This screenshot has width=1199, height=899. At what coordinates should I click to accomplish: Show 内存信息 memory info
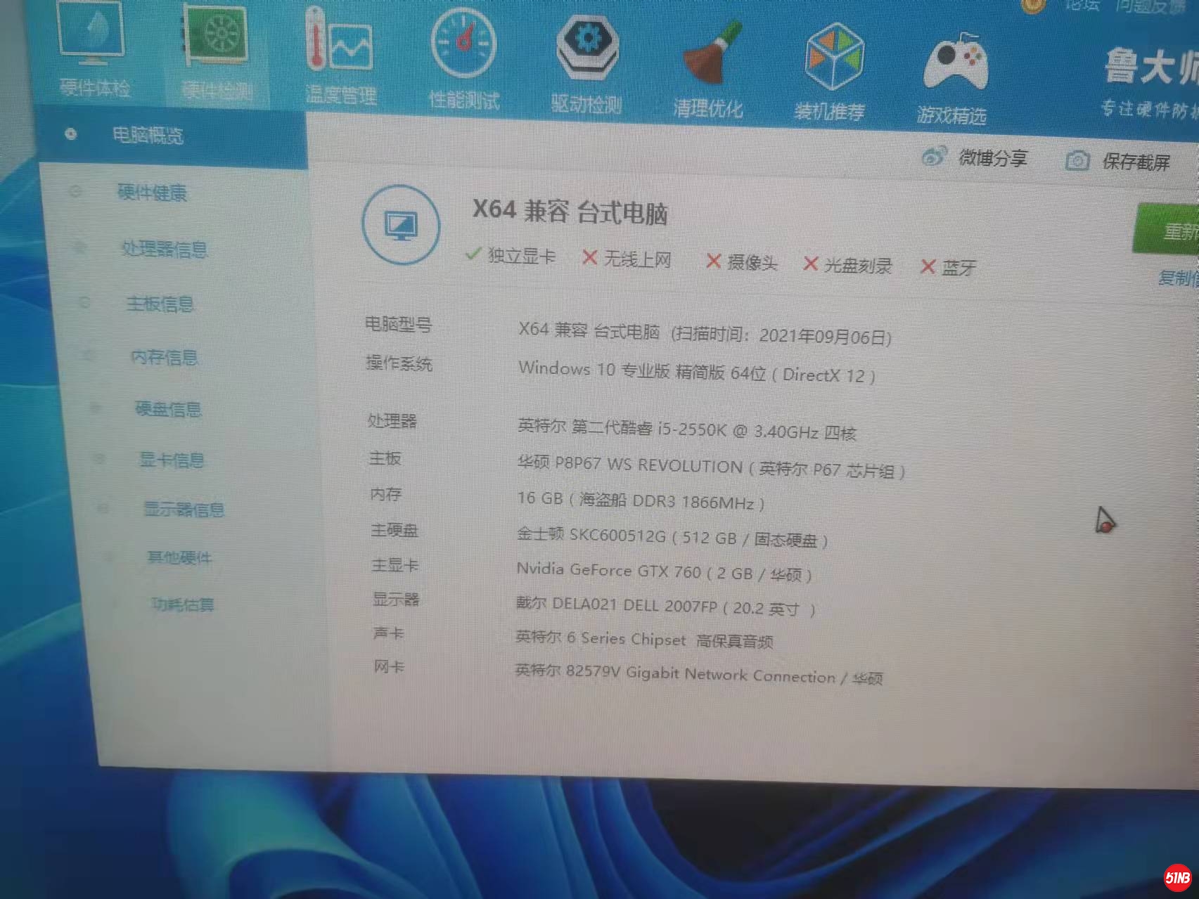(165, 357)
